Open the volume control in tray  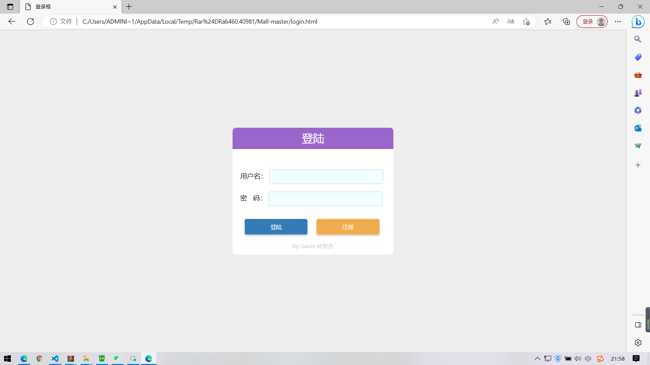coord(578,359)
